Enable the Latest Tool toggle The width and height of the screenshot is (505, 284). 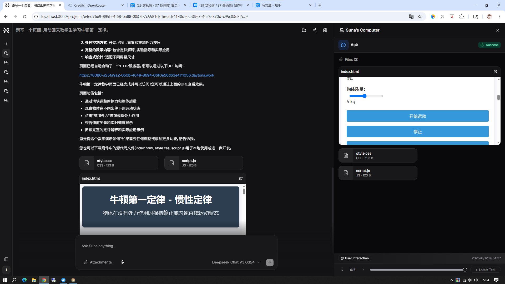tap(485, 270)
